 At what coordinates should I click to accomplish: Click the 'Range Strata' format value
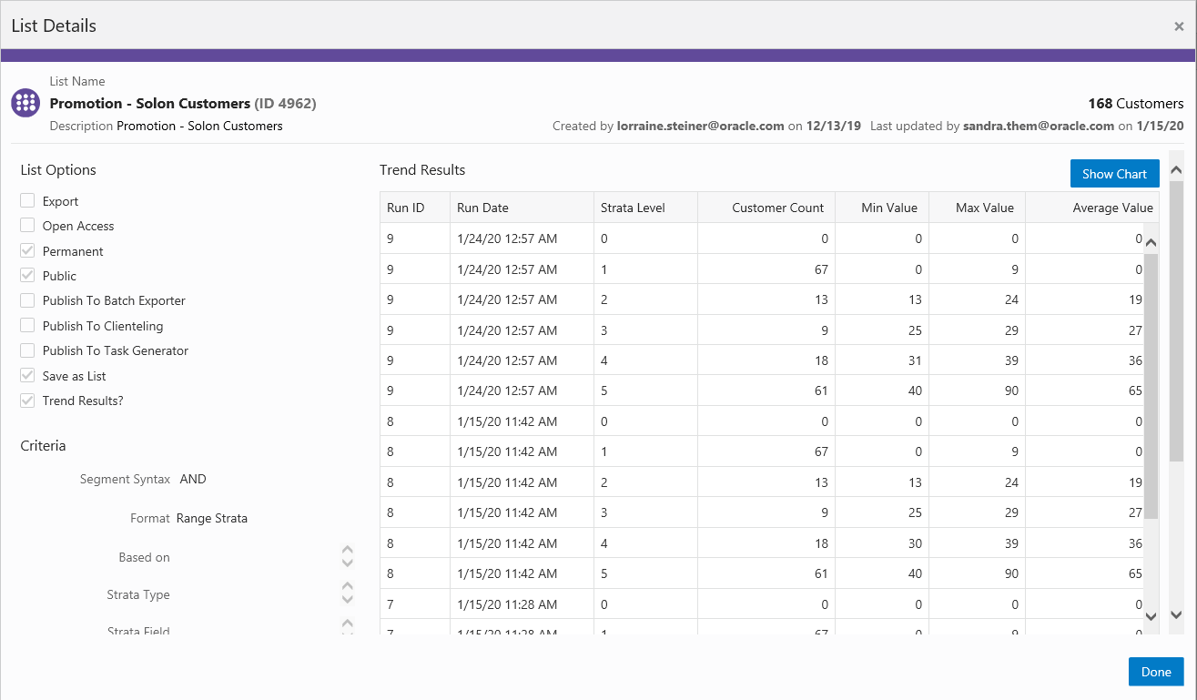pyautogui.click(x=212, y=518)
